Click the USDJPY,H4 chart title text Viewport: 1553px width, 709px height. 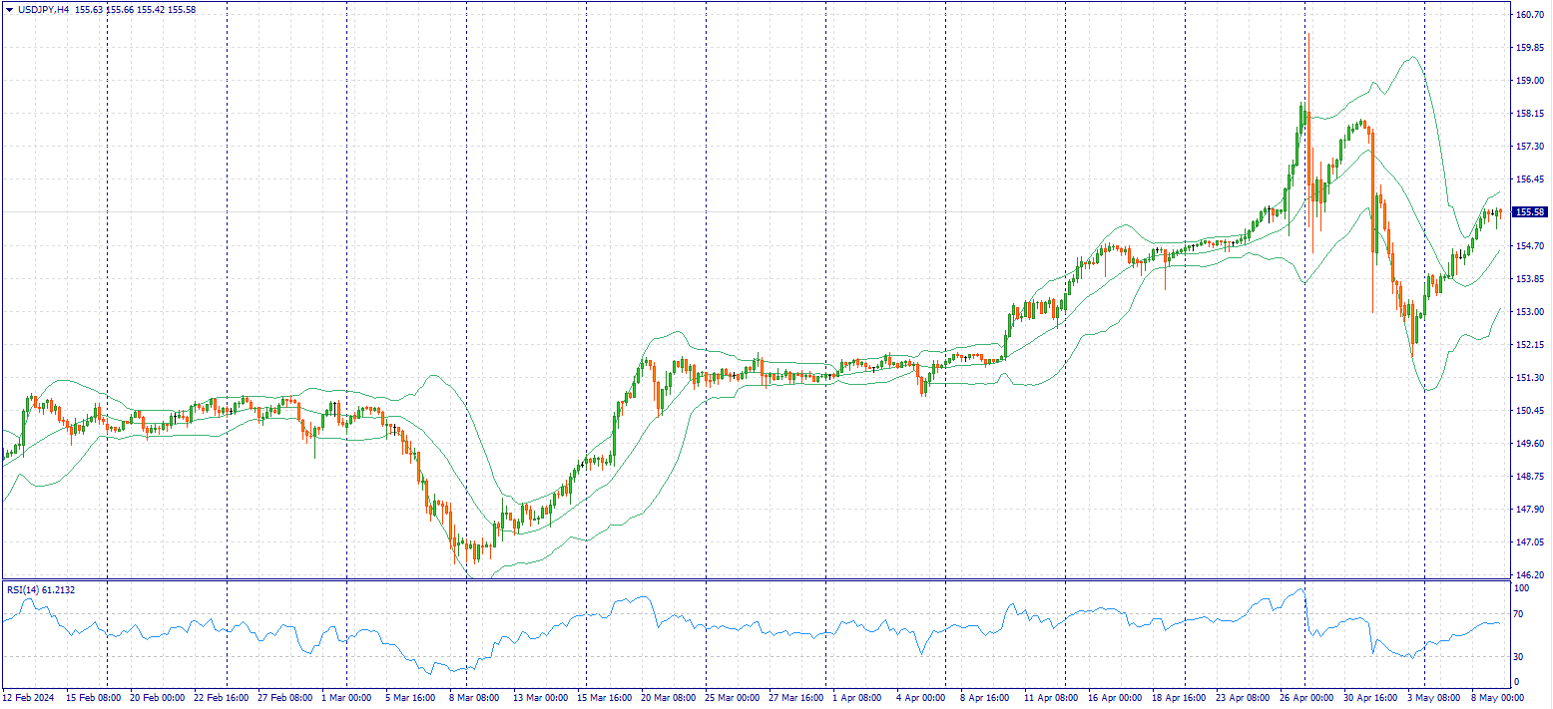click(x=43, y=9)
